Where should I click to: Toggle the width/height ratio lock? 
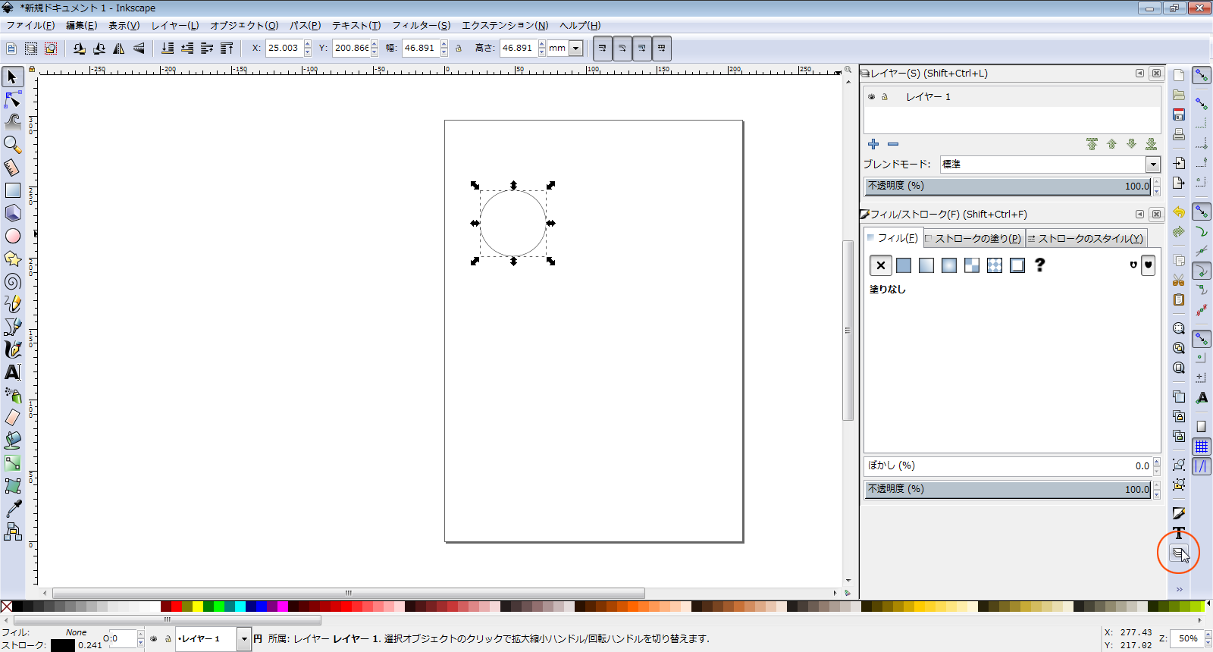coord(459,49)
